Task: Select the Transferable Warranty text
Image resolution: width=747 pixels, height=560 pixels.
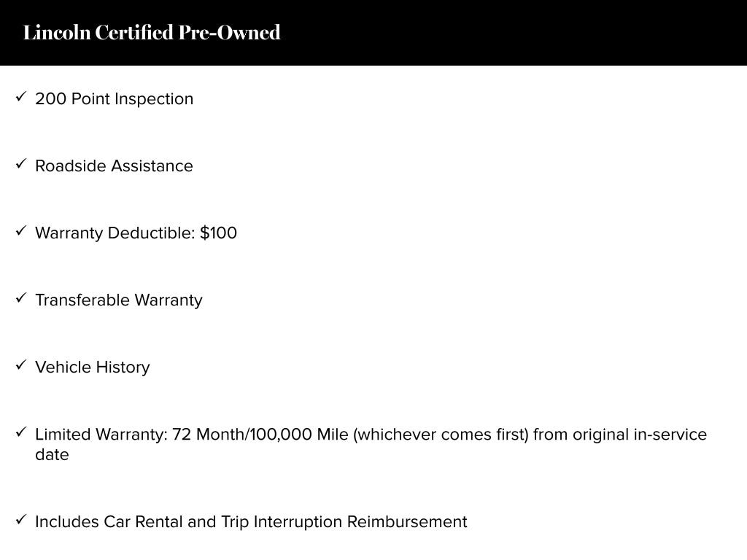Action: tap(118, 300)
